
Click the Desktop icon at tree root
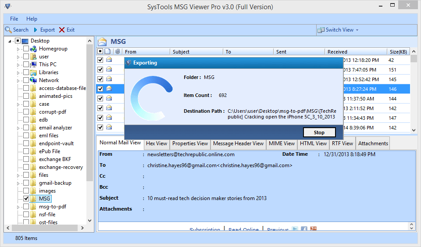click(x=25, y=41)
